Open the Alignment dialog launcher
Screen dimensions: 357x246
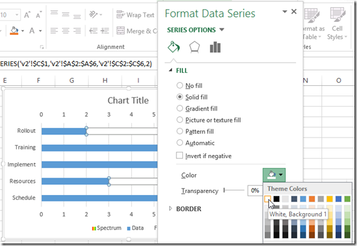41,47
